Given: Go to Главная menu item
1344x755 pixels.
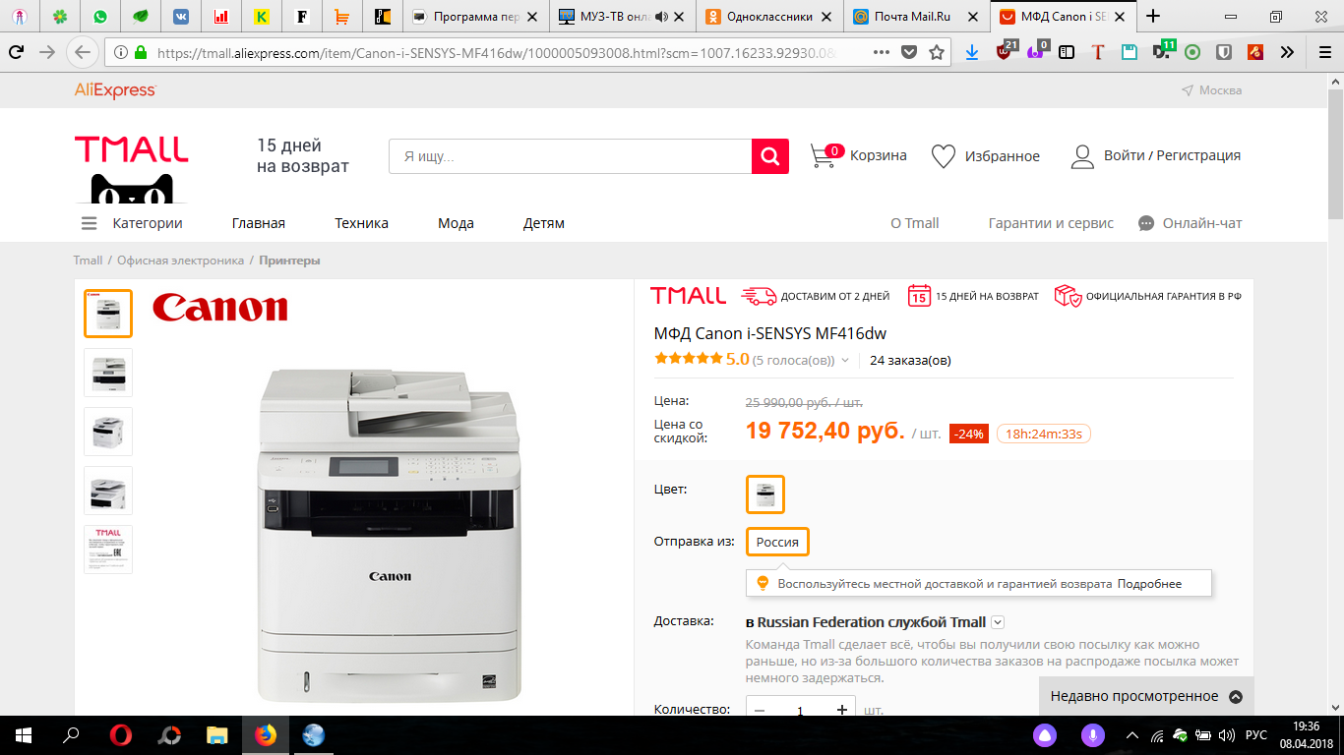Looking at the screenshot, I should click(259, 223).
